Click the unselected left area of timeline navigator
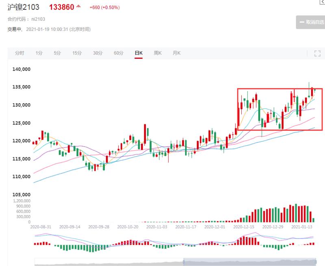Screen dimensions: 325x266 click(x=109, y=262)
